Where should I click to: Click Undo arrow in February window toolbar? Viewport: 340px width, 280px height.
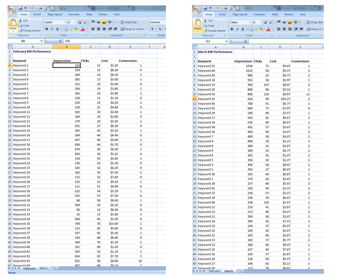click(25, 8)
